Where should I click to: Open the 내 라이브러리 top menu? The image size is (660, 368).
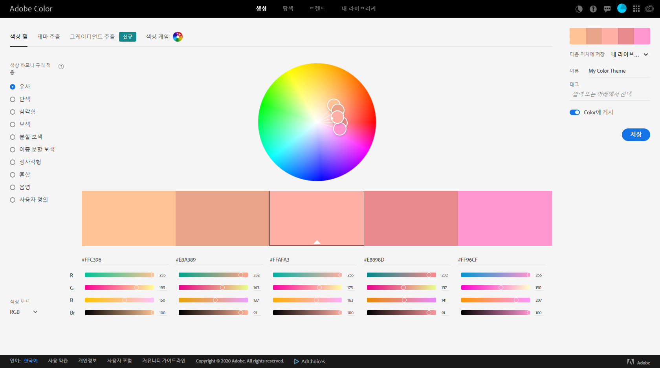[x=359, y=9]
